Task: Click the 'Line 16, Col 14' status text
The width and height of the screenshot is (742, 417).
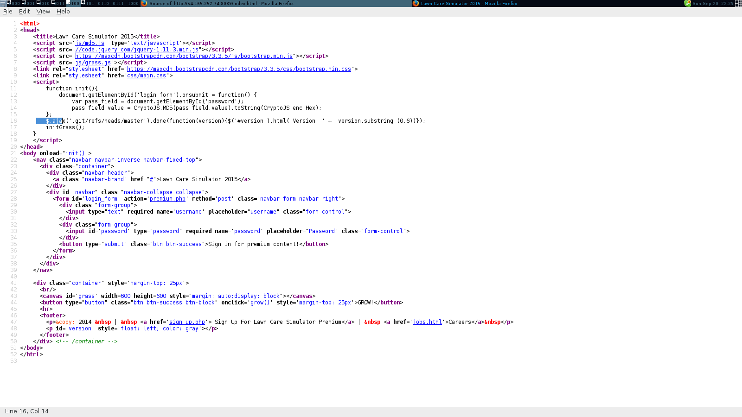Action: pos(26,411)
